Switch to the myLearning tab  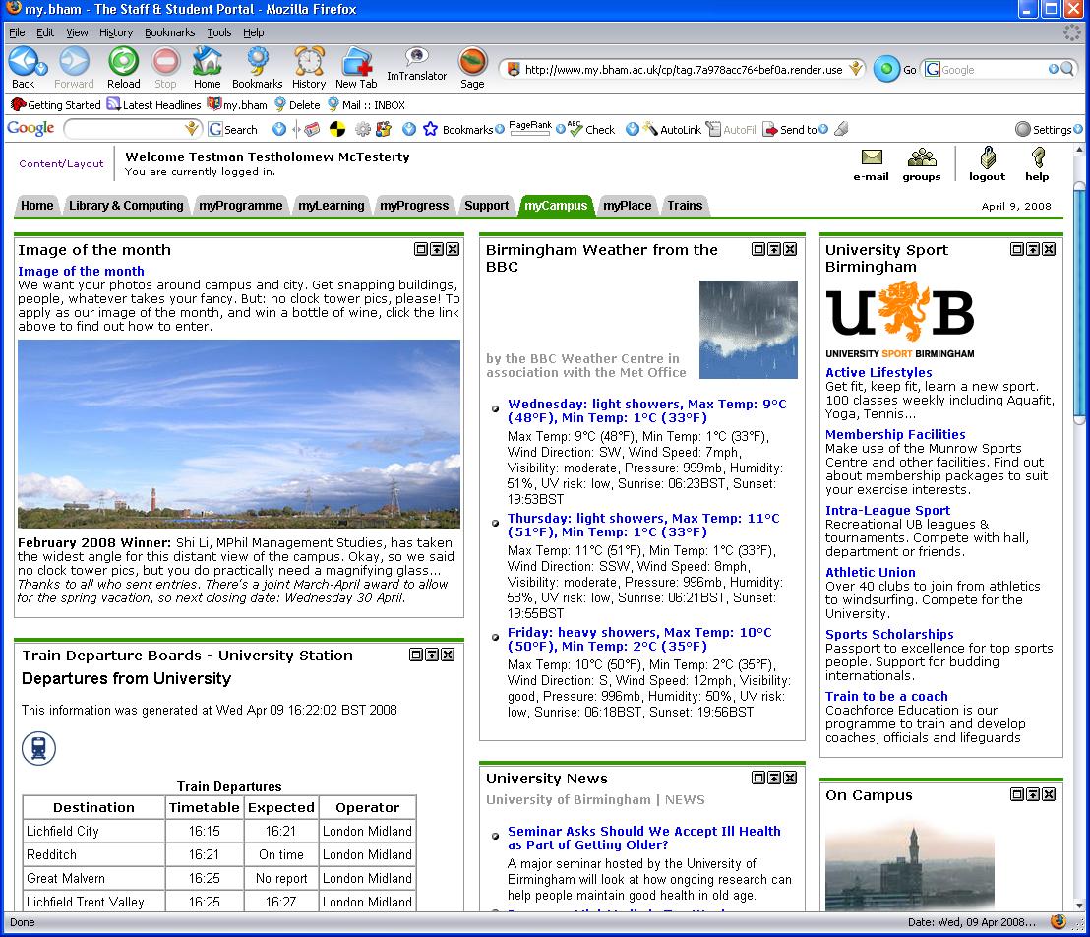(x=331, y=205)
